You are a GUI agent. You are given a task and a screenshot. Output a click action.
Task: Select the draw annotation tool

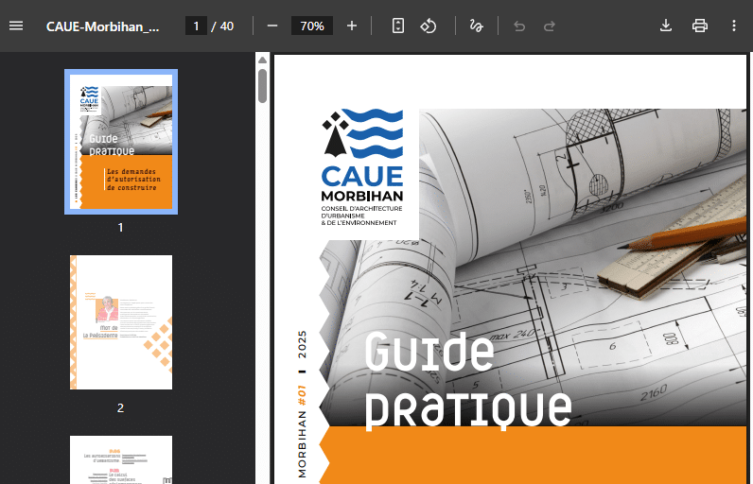(476, 26)
